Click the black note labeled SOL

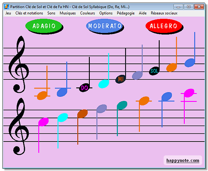pos(154,71)
